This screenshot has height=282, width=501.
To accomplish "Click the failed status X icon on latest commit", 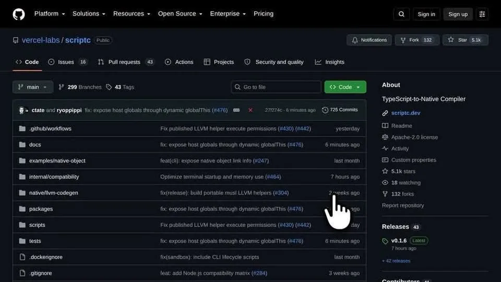I will pos(250,110).
